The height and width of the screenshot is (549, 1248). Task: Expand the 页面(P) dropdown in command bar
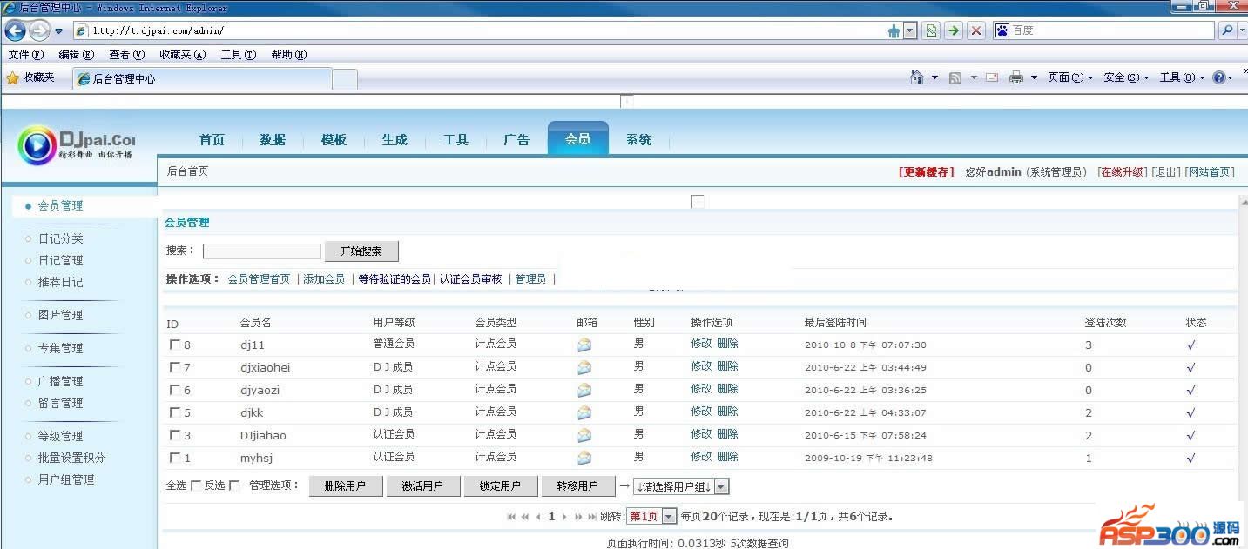(1070, 77)
